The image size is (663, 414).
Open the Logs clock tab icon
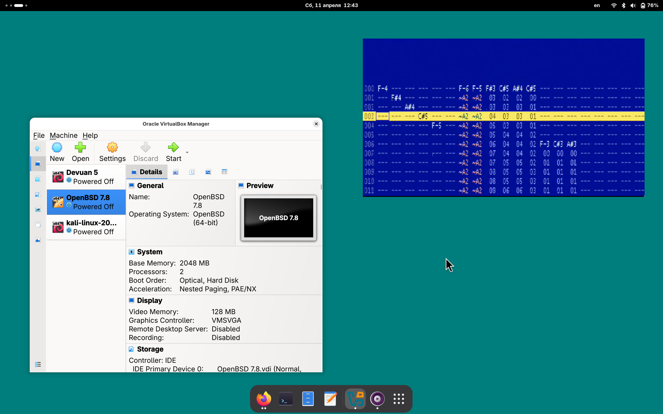click(192, 172)
